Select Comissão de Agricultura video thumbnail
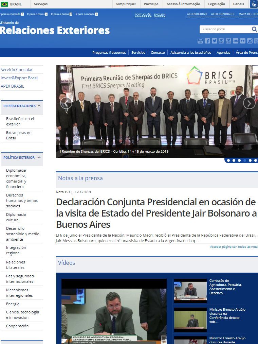Image resolution: width=258 pixels, height=344 pixels. point(190,291)
